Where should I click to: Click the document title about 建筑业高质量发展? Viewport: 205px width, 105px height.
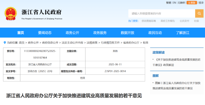click(x=74, y=96)
